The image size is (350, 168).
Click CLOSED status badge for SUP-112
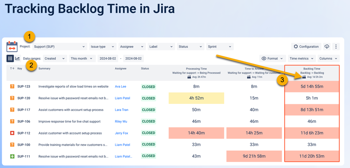click(149, 133)
